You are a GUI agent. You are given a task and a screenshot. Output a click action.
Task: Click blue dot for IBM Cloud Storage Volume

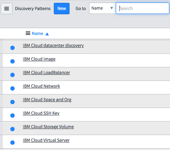(x=12, y=129)
